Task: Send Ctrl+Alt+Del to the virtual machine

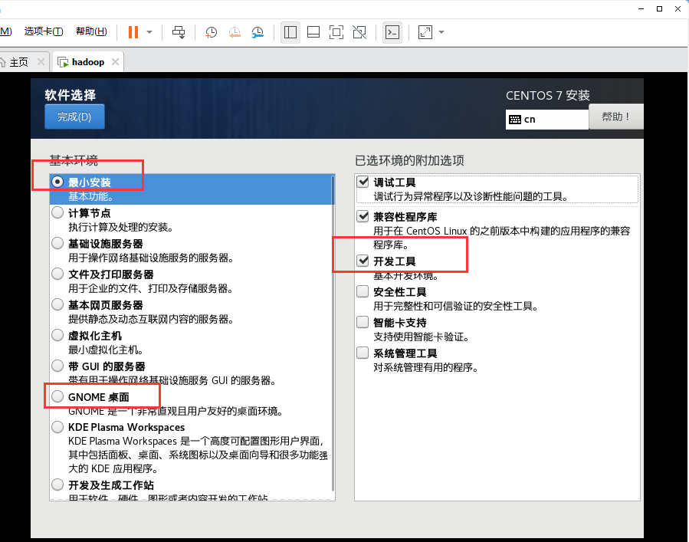Action: tap(179, 32)
